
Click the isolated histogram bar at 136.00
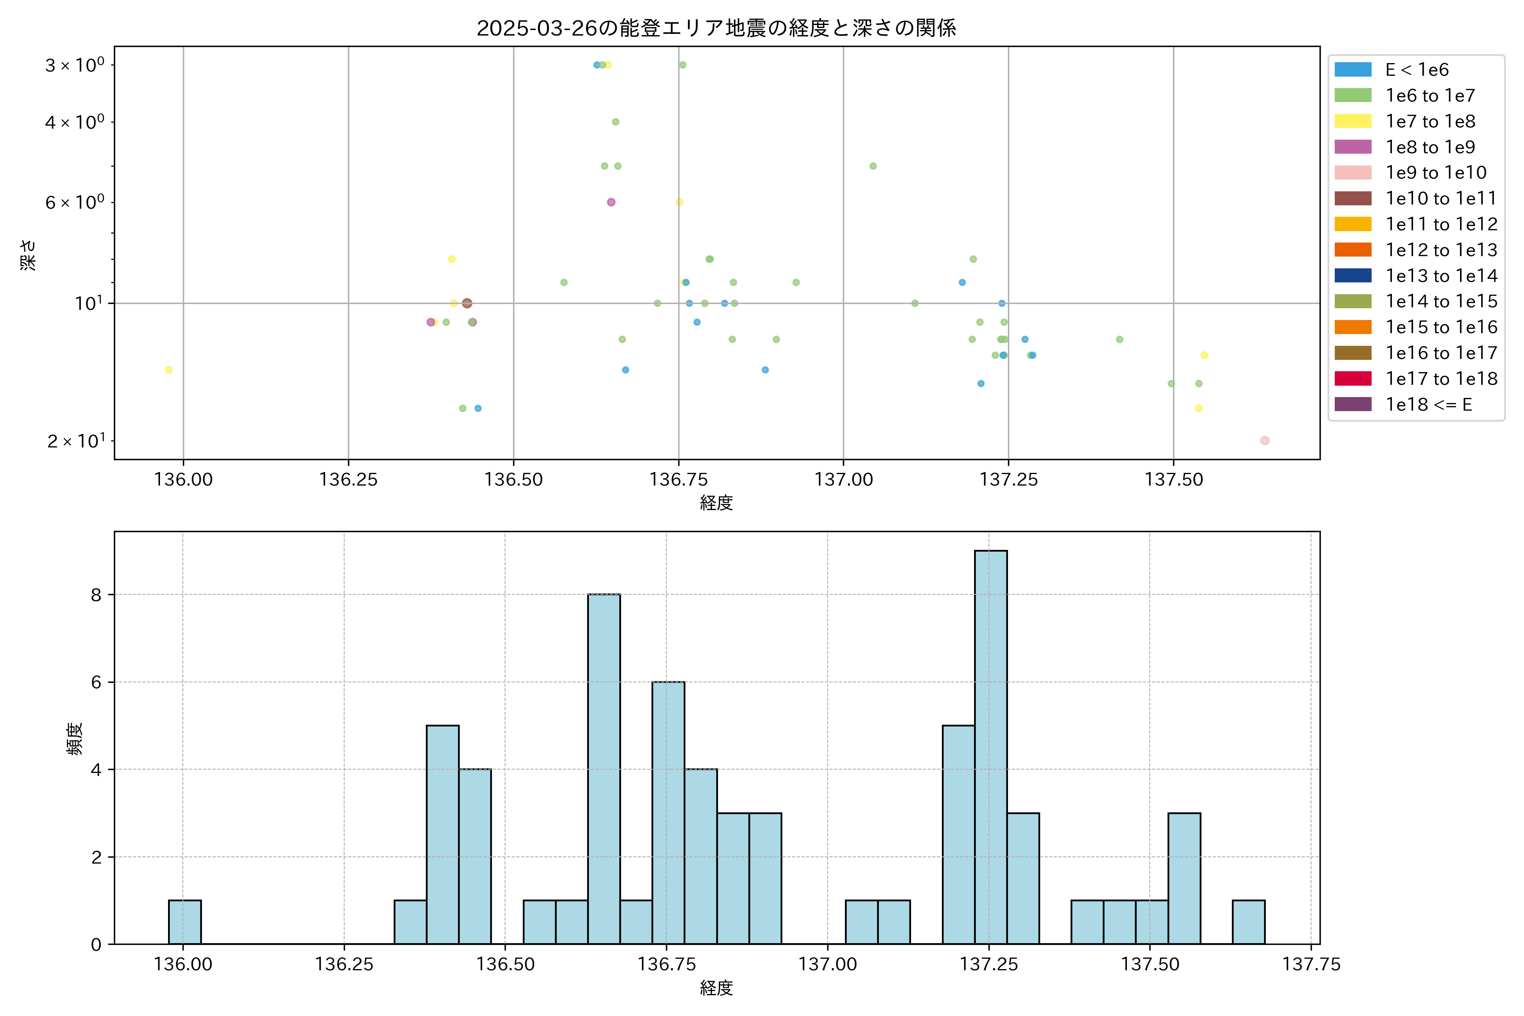coord(185,922)
